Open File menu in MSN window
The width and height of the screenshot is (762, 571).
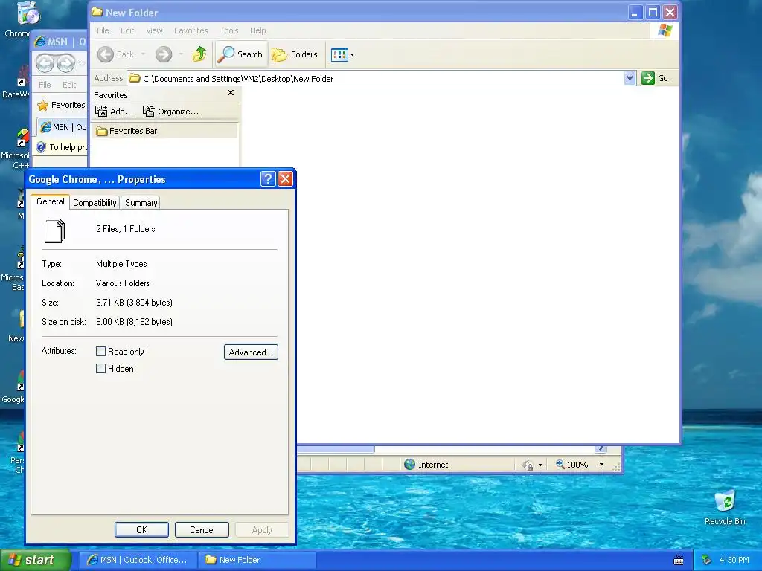45,85
